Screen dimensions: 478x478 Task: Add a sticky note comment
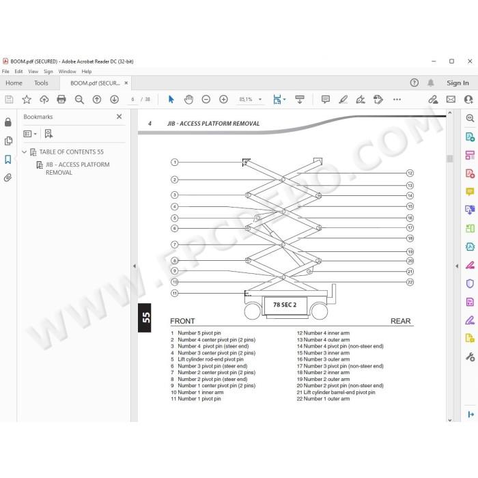click(x=326, y=100)
